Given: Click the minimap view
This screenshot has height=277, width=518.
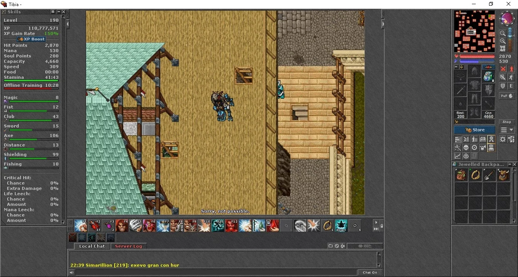Looking at the screenshot, I should [474, 31].
